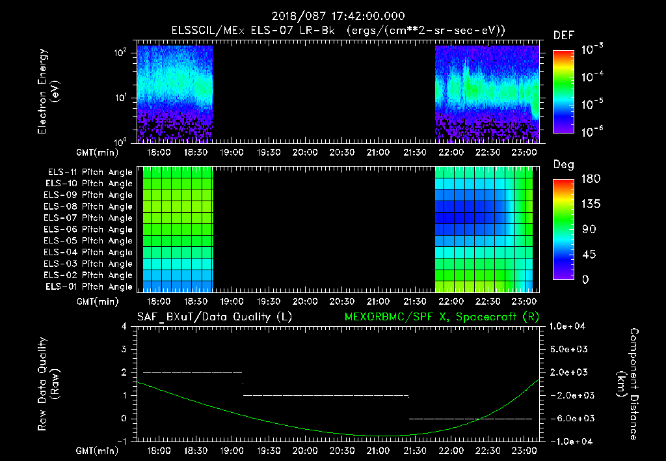Screen dimensions: 666x461
Task: Click the 10^0 tick on the energy axis
Action: tap(120, 141)
